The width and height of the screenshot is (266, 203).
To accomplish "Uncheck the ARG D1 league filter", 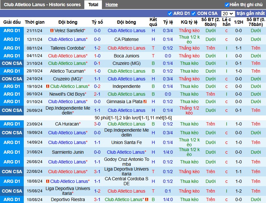I will pos(170,13).
